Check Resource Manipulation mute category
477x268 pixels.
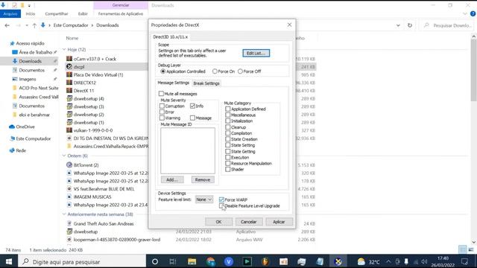coord(227,163)
